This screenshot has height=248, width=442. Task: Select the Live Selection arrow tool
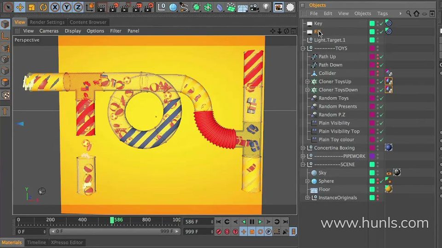click(8, 7)
